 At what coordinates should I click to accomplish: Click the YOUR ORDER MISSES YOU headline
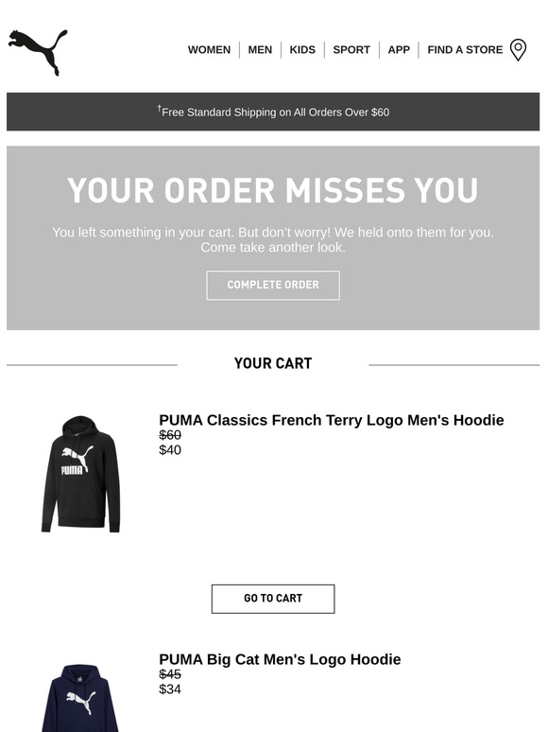point(273,190)
